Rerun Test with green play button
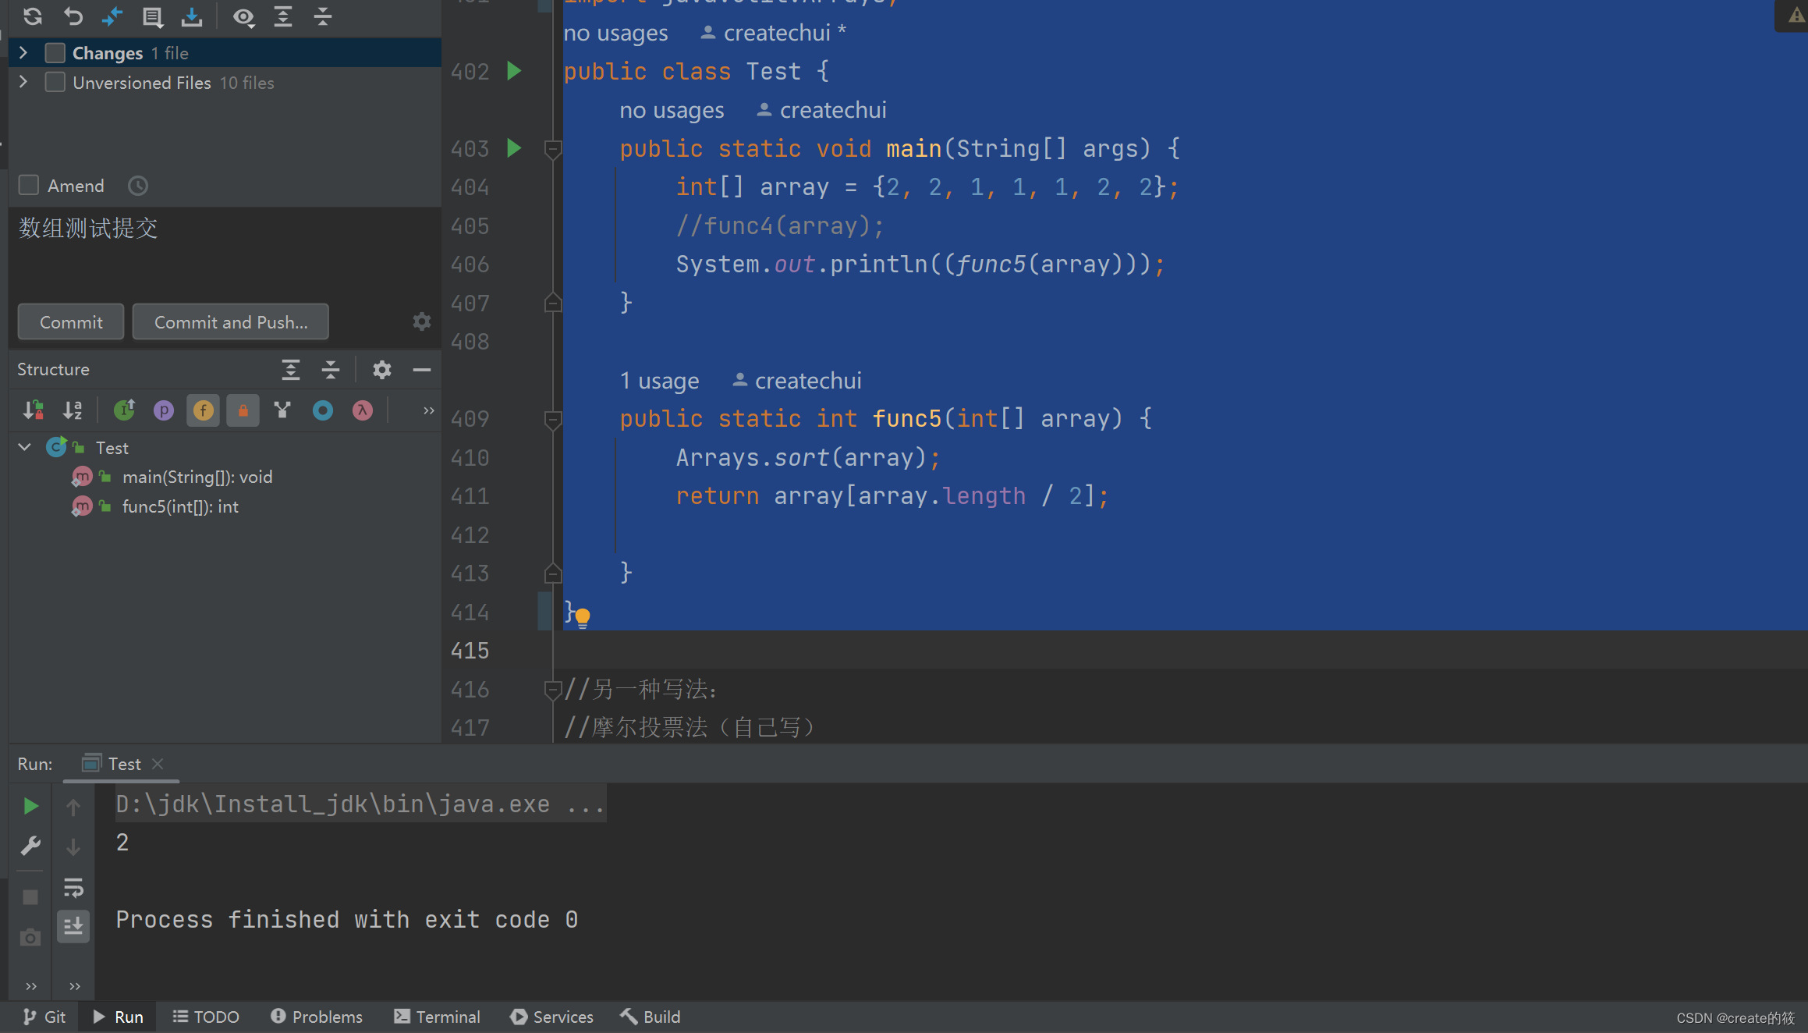 [x=30, y=806]
